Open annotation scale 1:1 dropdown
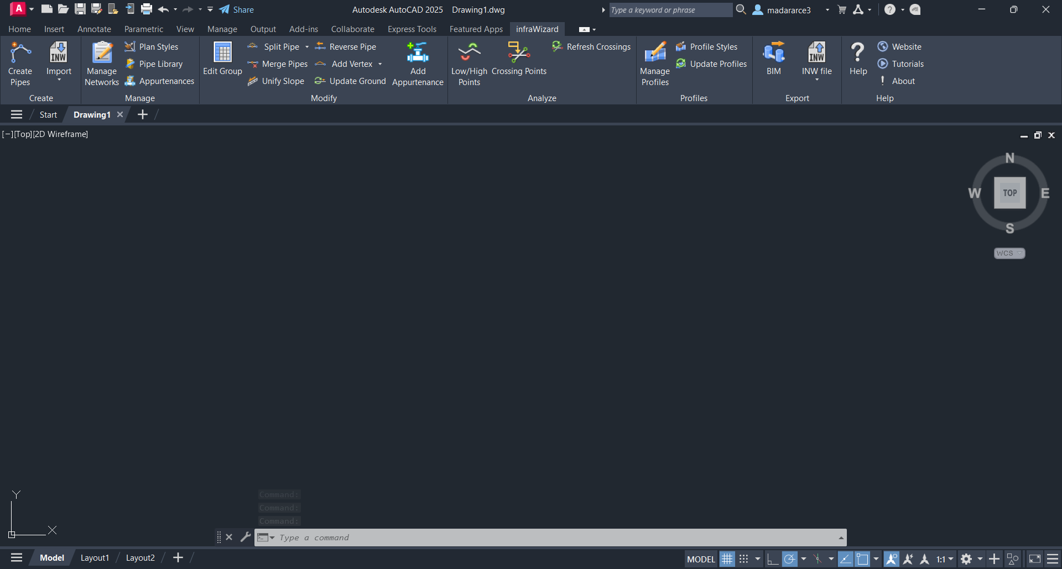Screen dimensions: 1062x569 click(945, 559)
